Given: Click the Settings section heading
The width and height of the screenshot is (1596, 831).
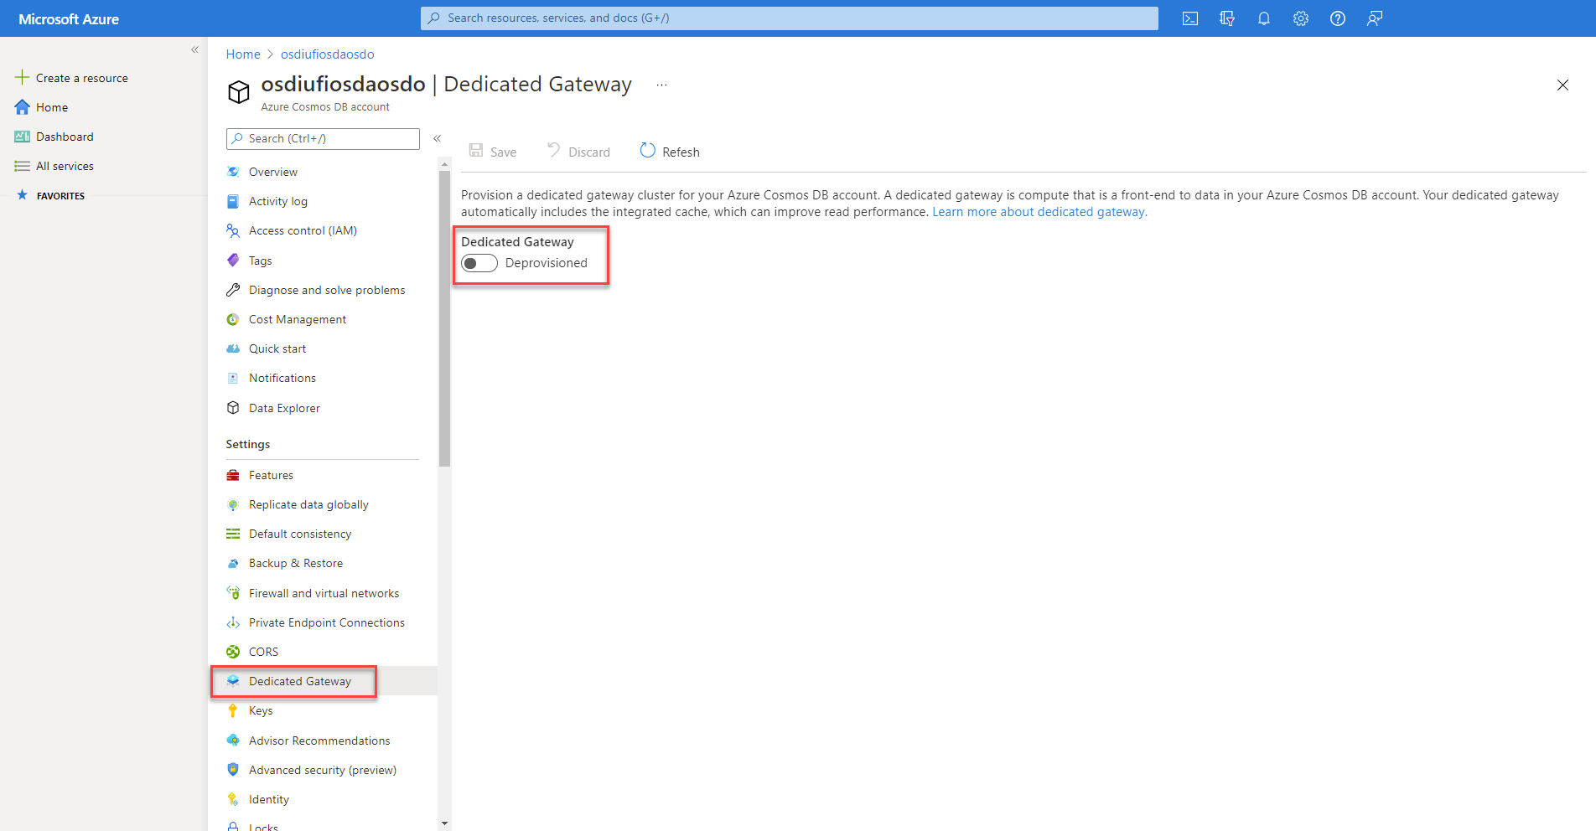Looking at the screenshot, I should (248, 444).
